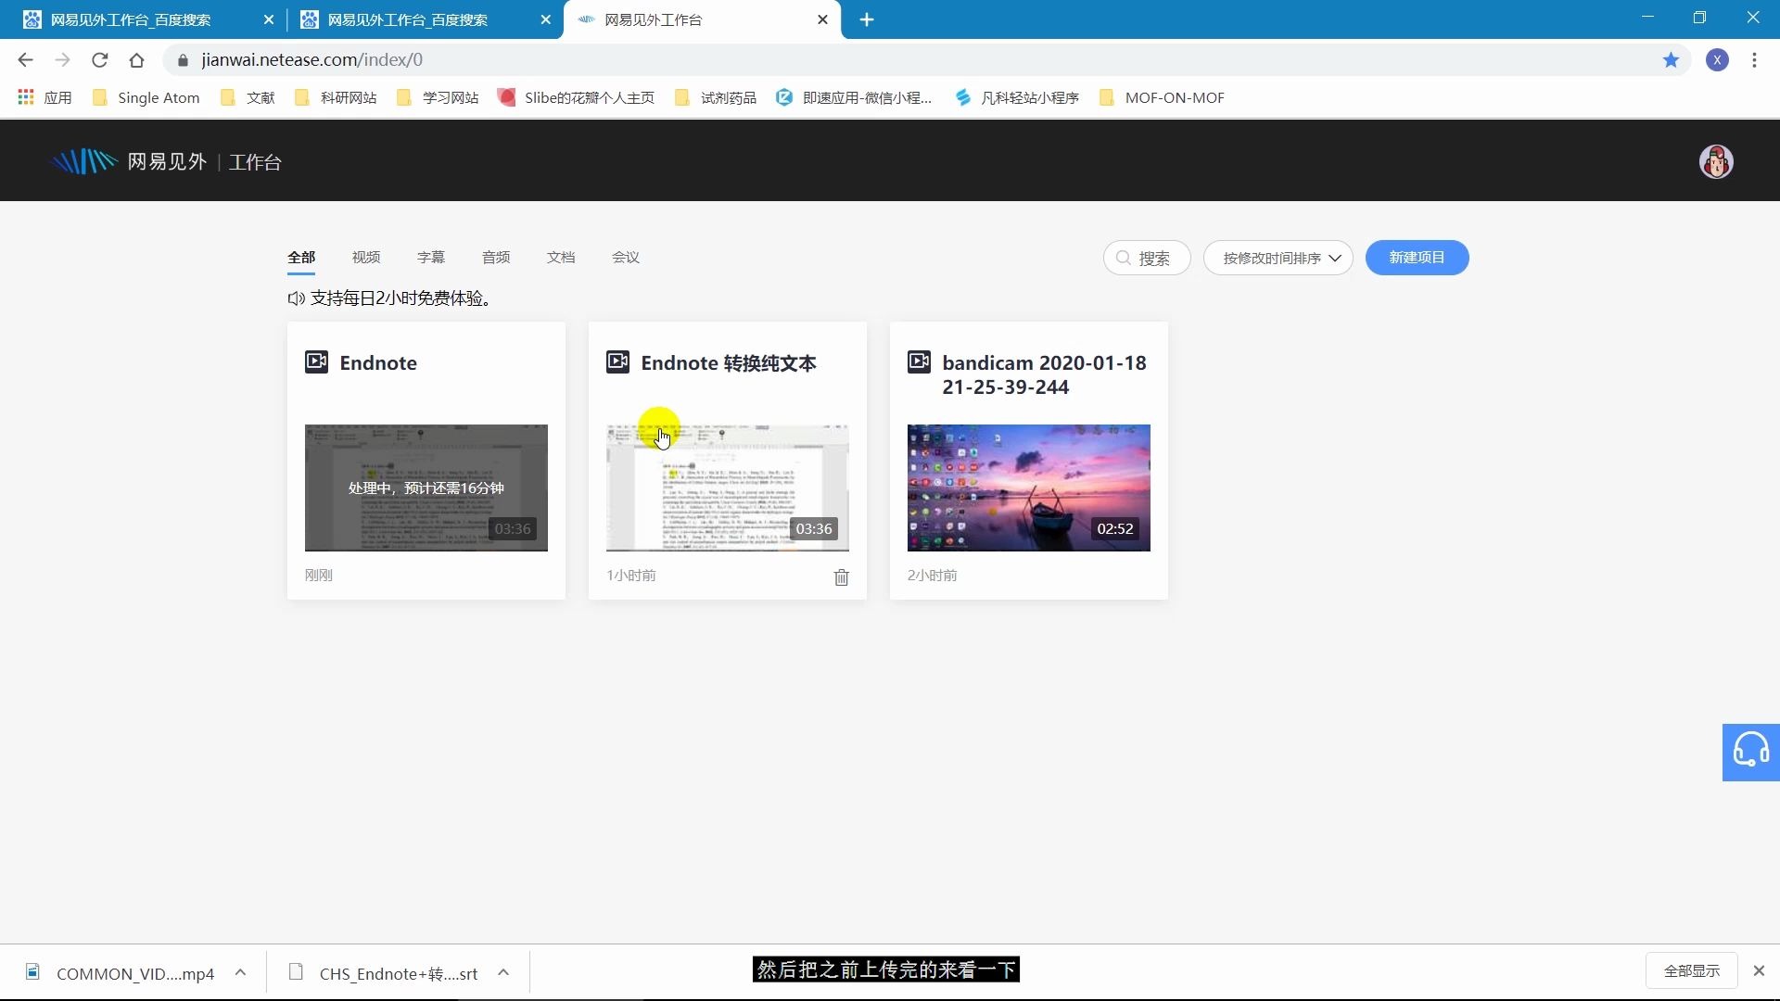The image size is (1780, 1001).
Task: Click the speaker announcement icon
Action: point(296,298)
